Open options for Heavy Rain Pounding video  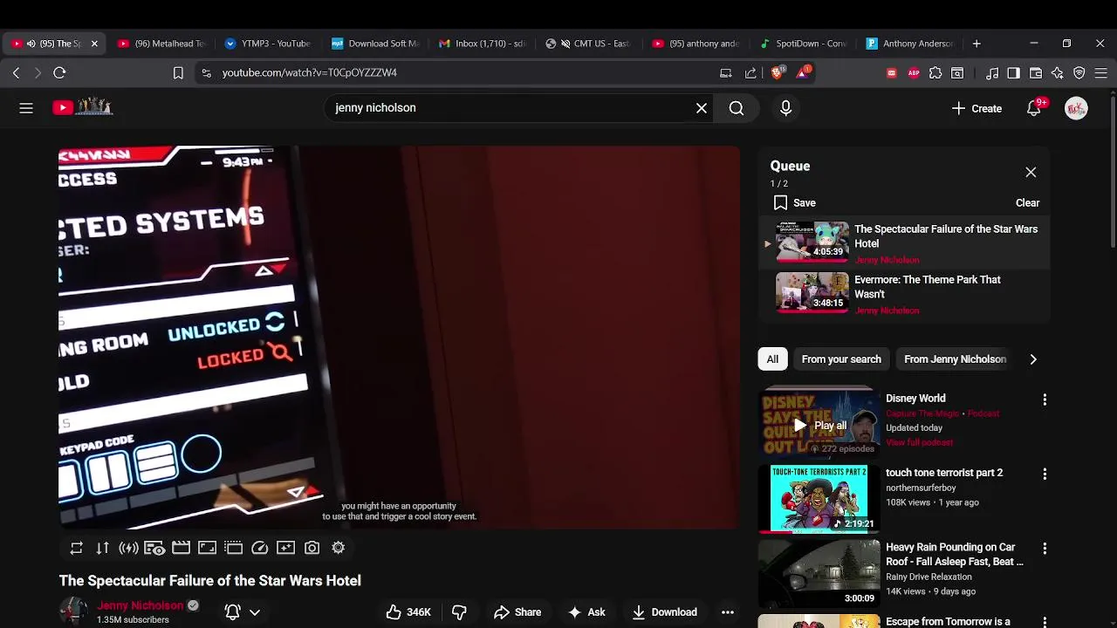tap(1045, 549)
